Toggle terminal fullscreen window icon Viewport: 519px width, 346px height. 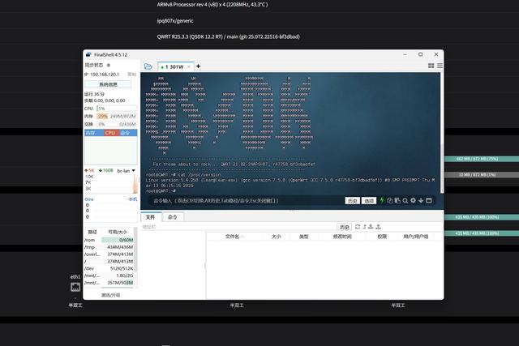pyautogui.click(x=429, y=200)
